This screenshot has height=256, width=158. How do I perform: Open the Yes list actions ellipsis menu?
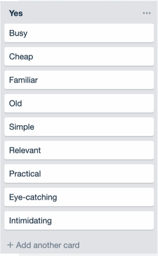(147, 13)
